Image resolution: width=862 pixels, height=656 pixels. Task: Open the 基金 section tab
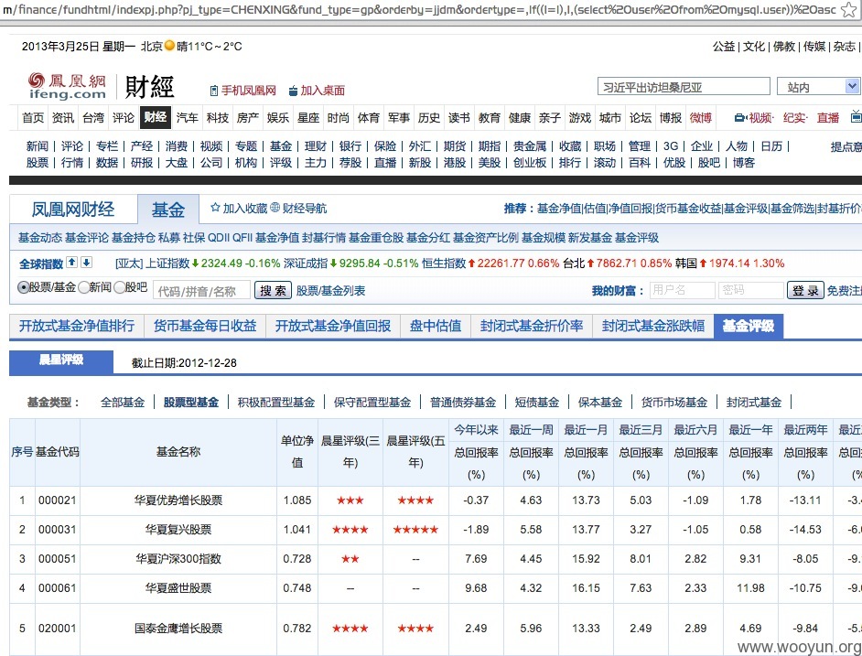pyautogui.click(x=167, y=209)
